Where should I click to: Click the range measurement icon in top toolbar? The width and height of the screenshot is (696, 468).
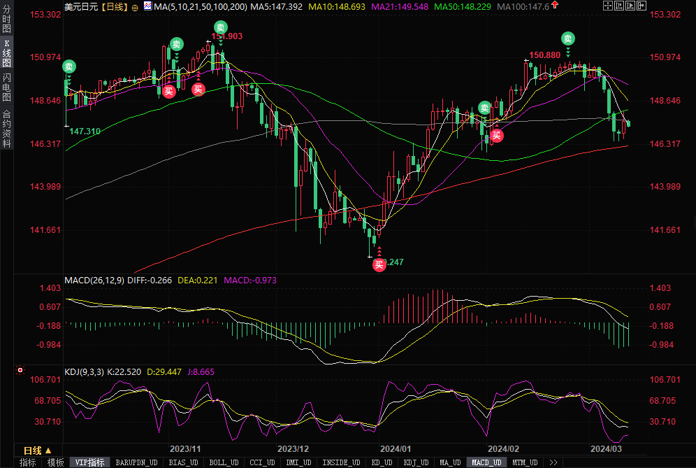[619, 6]
